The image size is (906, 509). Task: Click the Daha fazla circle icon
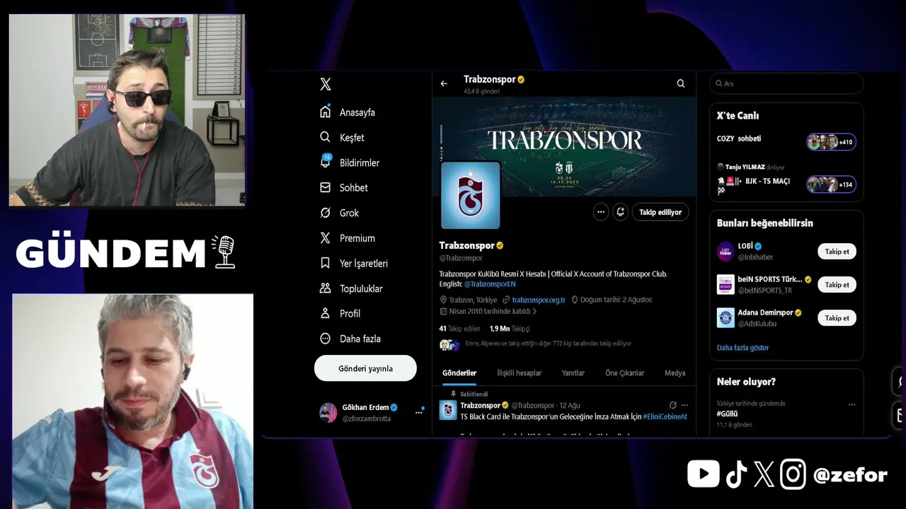(x=326, y=339)
